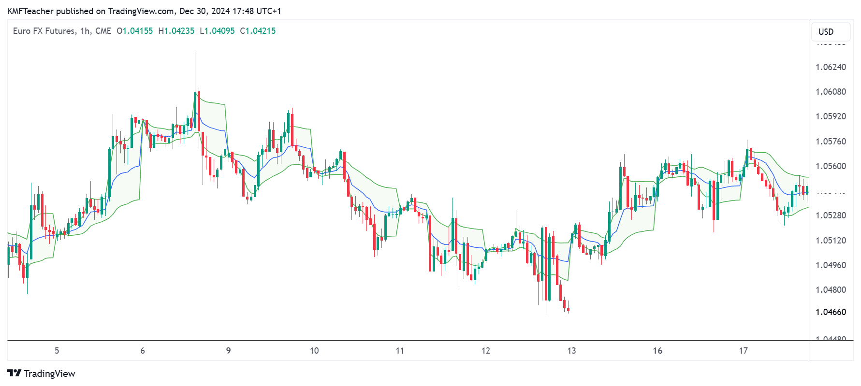Select date 5 on the time axis
The image size is (861, 386).
tap(57, 351)
